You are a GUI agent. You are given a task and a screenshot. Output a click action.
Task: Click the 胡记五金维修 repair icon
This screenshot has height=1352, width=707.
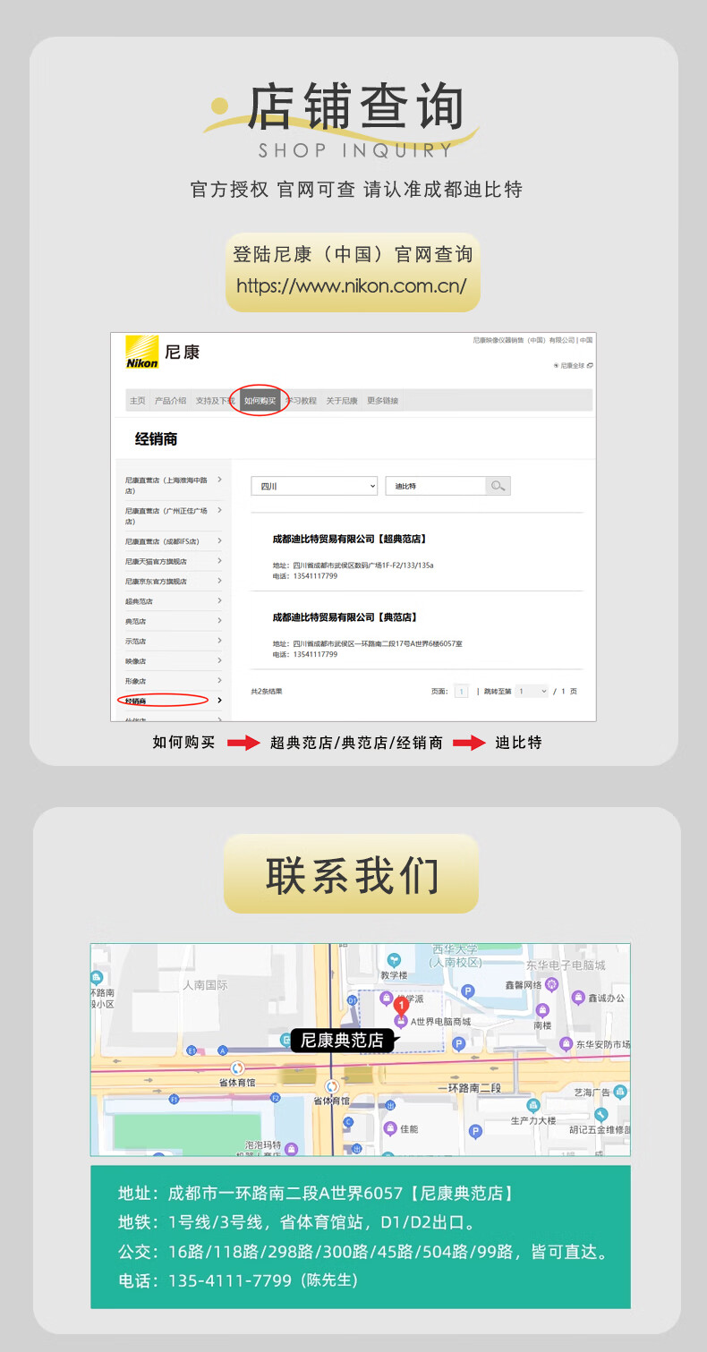[x=601, y=1115]
